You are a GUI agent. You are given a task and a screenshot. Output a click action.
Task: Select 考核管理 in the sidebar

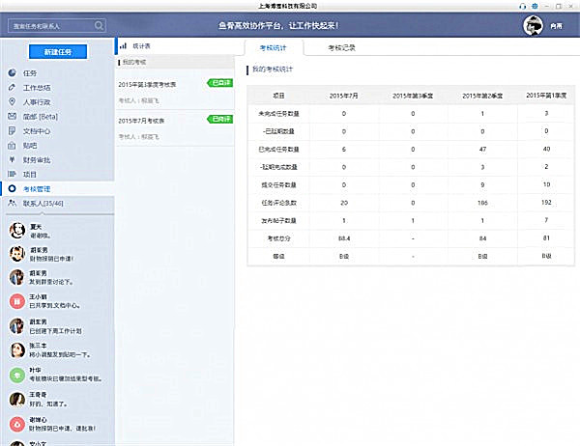43,188
